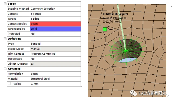This screenshot has width=172, height=101.
Task: Click the Definition section header text
Action: click(14, 39)
